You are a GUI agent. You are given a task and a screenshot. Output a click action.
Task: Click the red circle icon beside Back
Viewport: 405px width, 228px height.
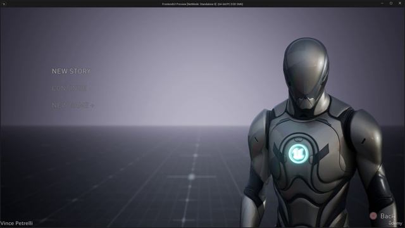point(373,216)
